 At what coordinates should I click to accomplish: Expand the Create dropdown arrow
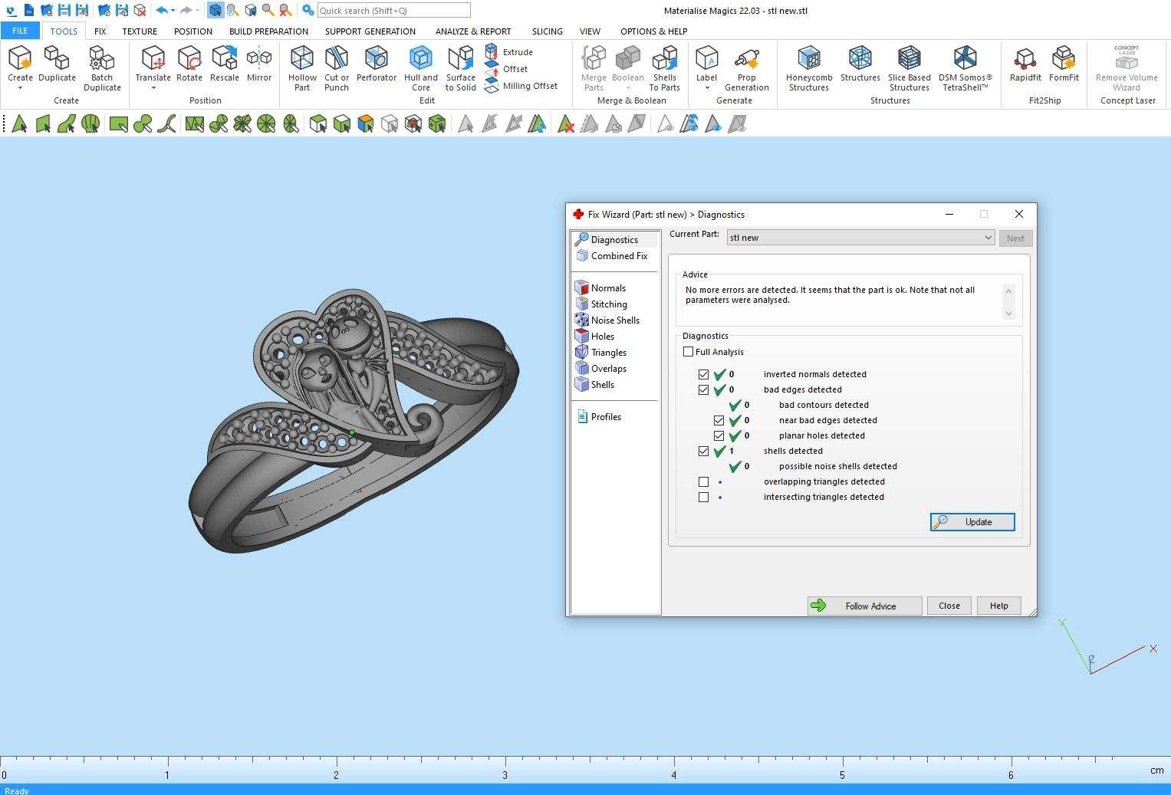coord(20,88)
